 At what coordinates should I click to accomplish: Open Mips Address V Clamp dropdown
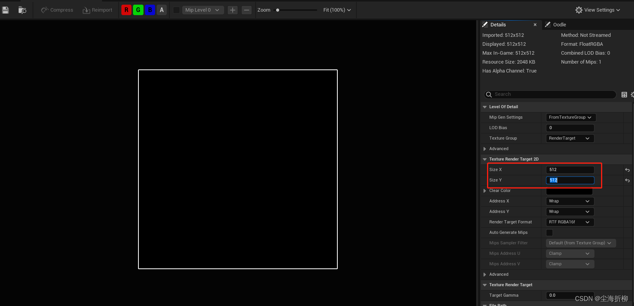coord(570,264)
